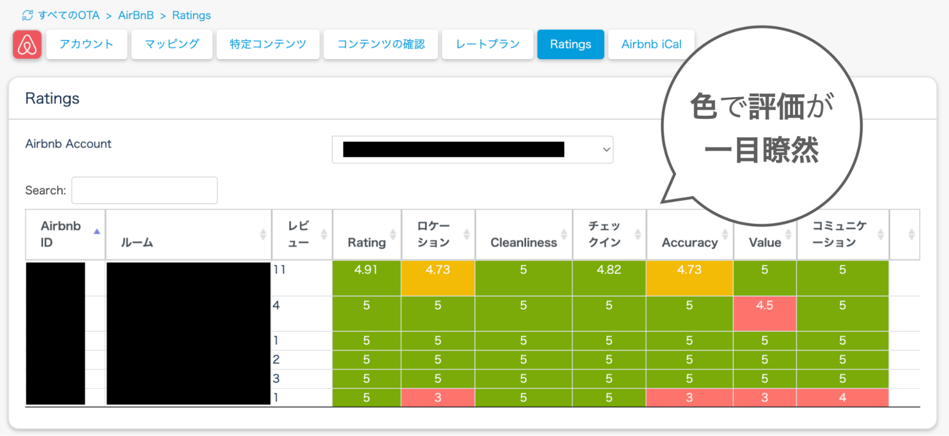Click the red 4.5 Value cell

pyautogui.click(x=764, y=313)
